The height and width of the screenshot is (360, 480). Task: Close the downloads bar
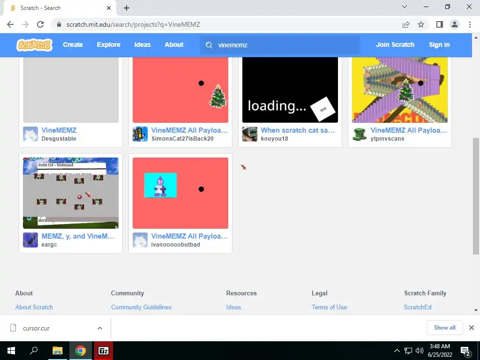point(472,328)
